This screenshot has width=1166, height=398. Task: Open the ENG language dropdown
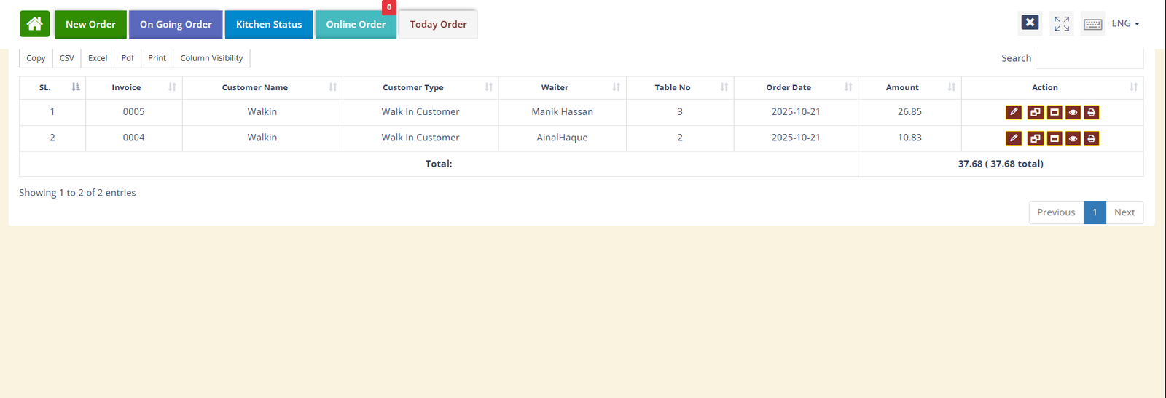[x=1125, y=24]
